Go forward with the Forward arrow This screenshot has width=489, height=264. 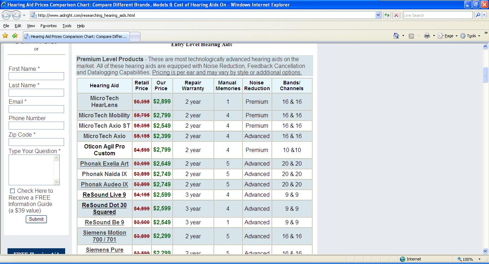(x=16, y=15)
